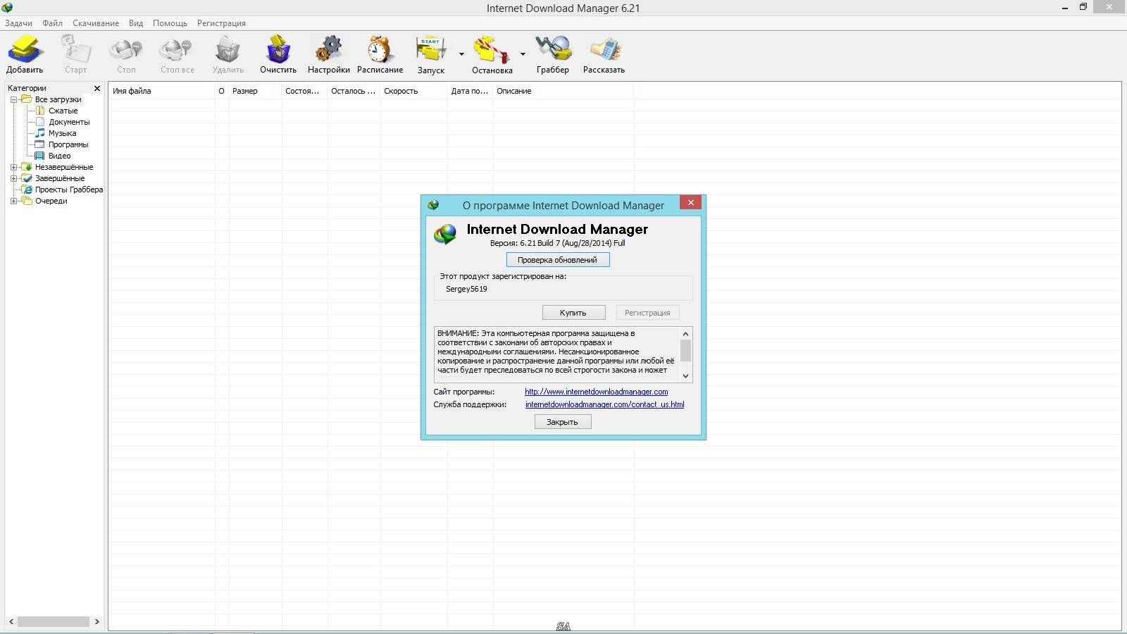
Task: Close the О программе dialog with X
Action: click(x=690, y=203)
